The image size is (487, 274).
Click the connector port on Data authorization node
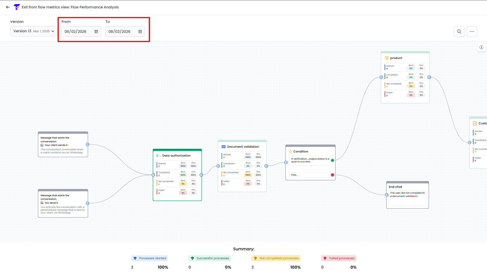pyautogui.click(x=201, y=175)
